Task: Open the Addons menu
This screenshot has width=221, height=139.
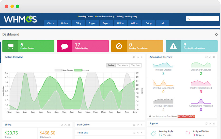Action: 135,23
